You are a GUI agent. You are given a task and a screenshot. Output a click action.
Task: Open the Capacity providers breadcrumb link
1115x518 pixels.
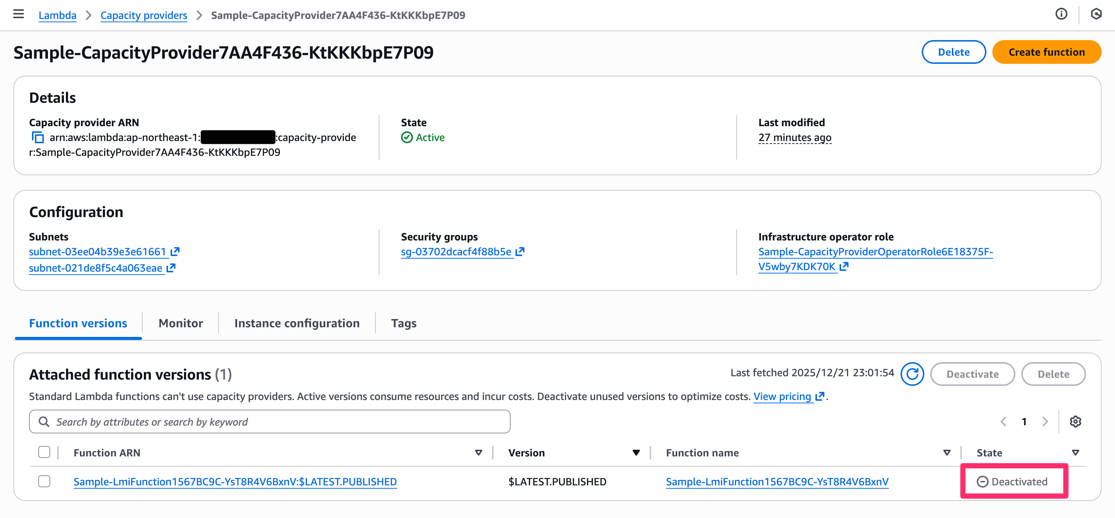144,15
